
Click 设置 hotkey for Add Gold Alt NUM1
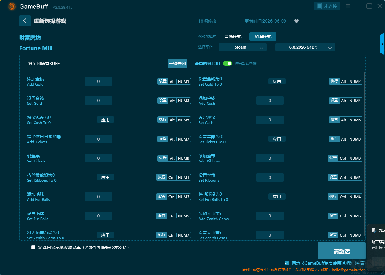tap(163, 81)
